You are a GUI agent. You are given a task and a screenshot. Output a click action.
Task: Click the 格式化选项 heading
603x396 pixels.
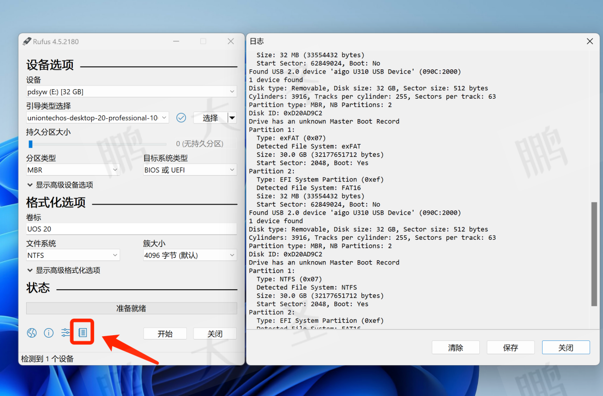(x=56, y=203)
